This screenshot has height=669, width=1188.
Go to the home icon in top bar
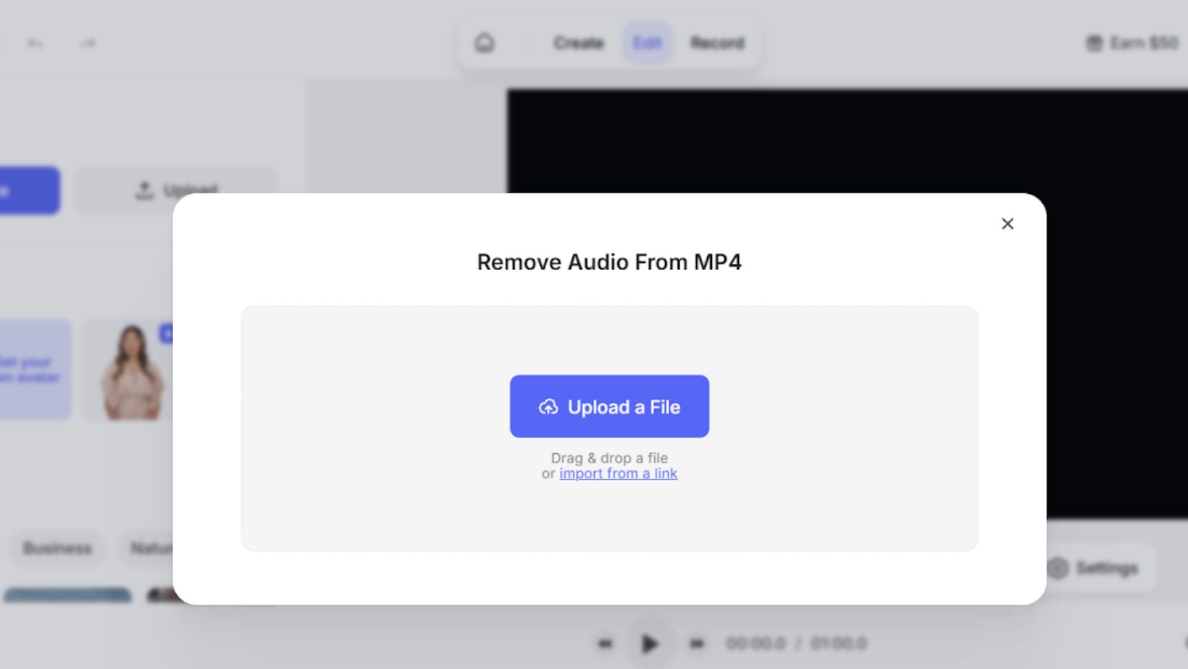point(485,43)
